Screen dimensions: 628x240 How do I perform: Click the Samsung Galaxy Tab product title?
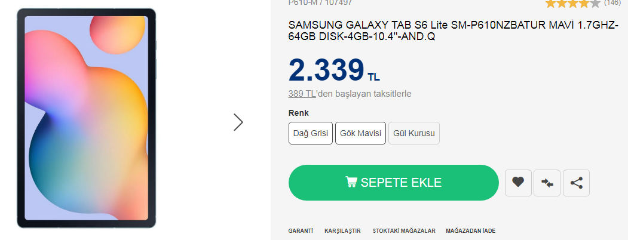453,31
